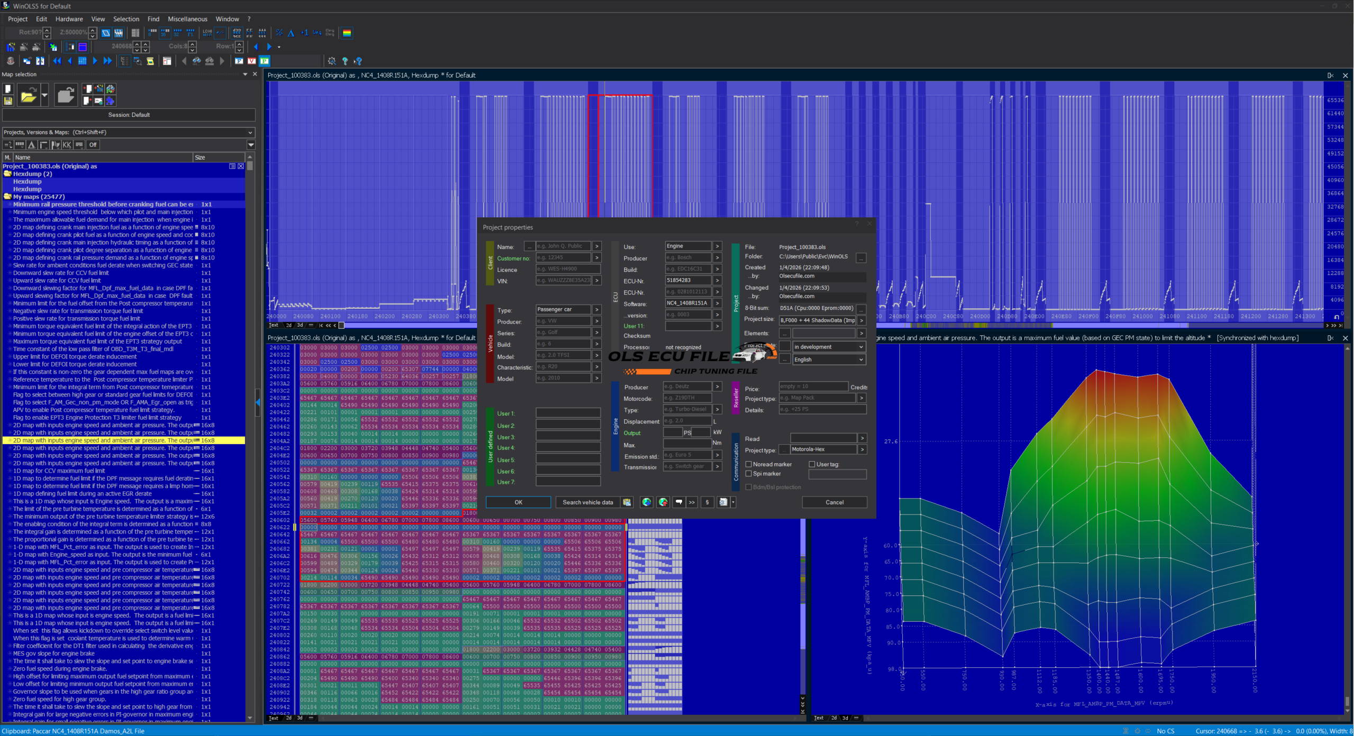Viewport: 1354px width, 736px height.
Task: Click the rainbow color palette toolbar icon
Action: pyautogui.click(x=347, y=33)
